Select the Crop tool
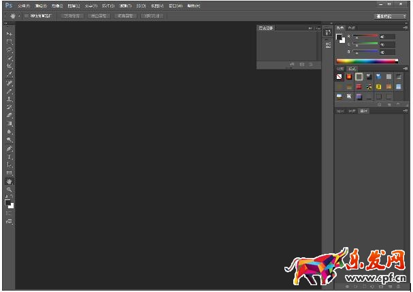 pos(10,66)
